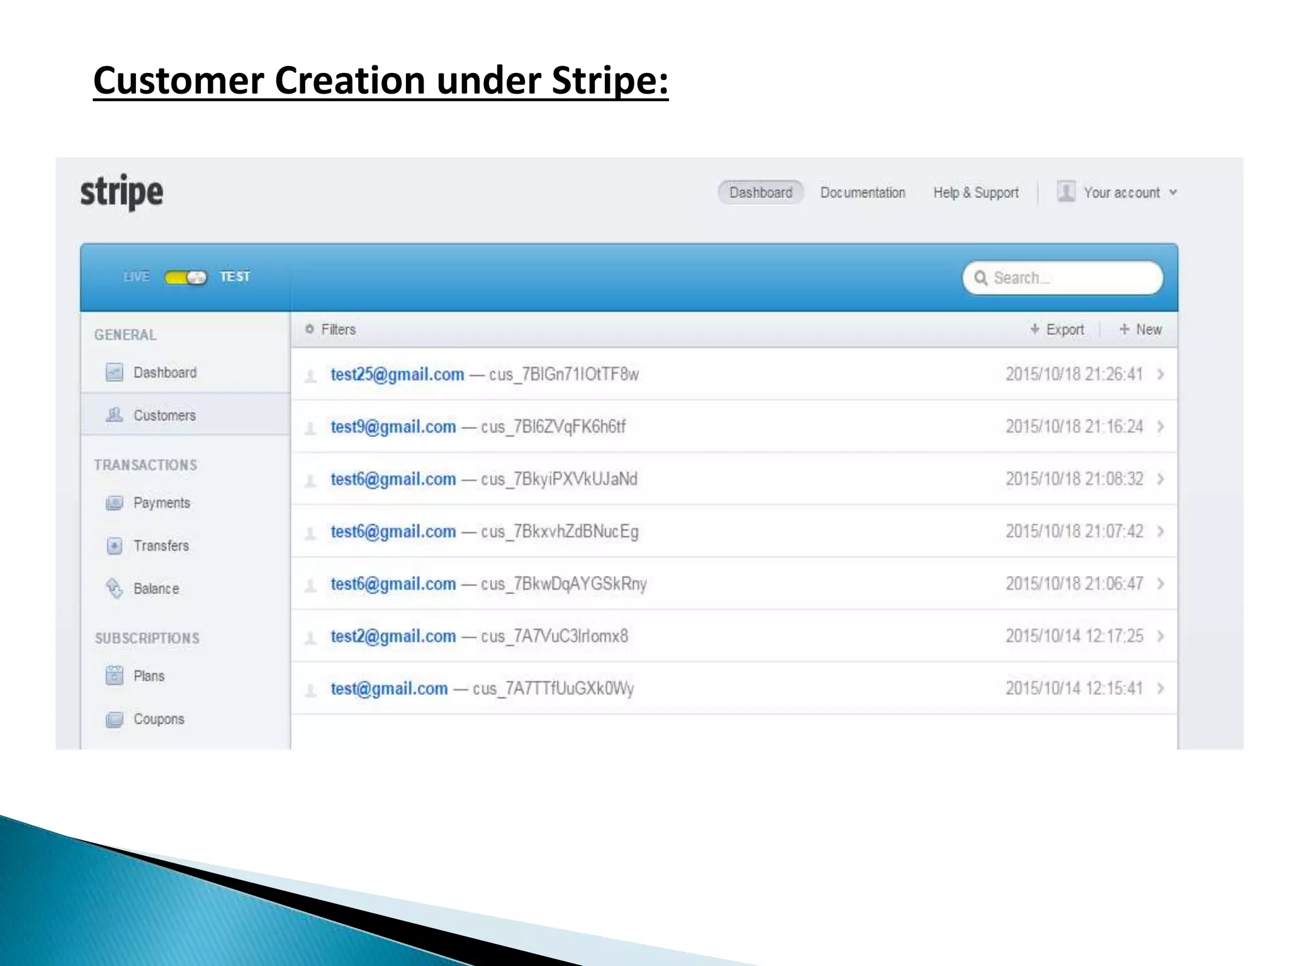Click the Plans calendar icon in sidebar
This screenshot has height=966, width=1289.
coord(114,675)
